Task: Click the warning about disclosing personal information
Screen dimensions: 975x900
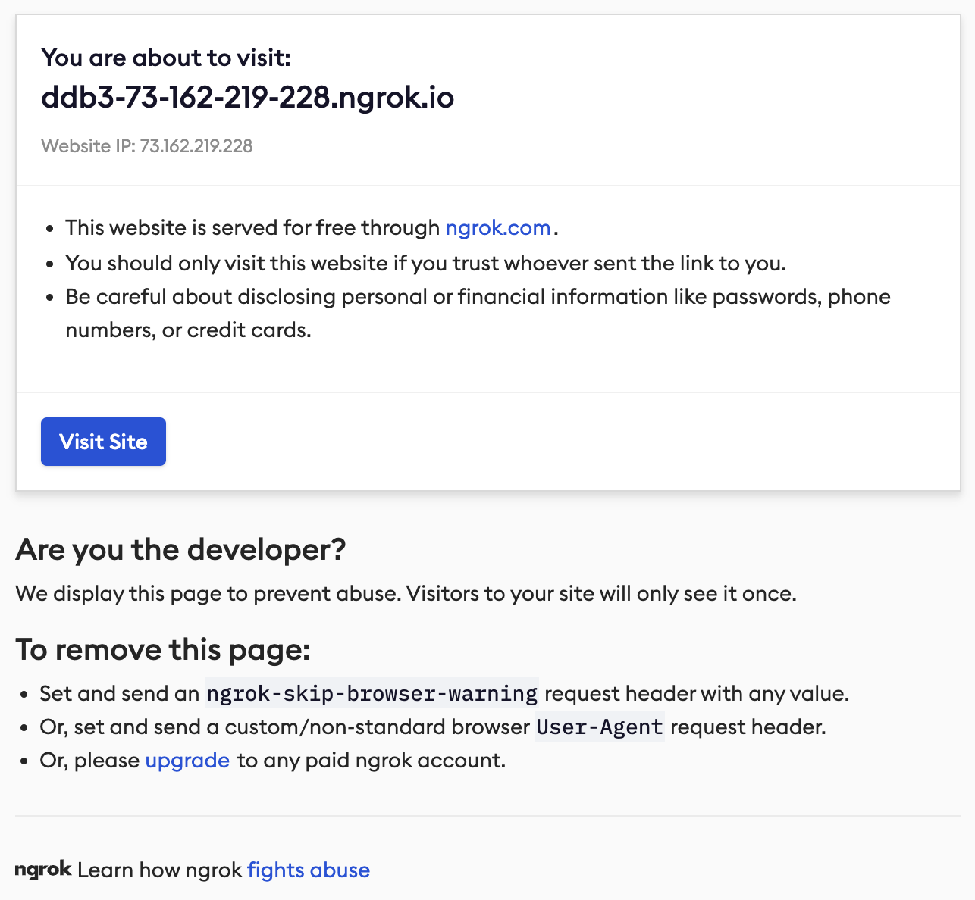Action: click(x=478, y=297)
